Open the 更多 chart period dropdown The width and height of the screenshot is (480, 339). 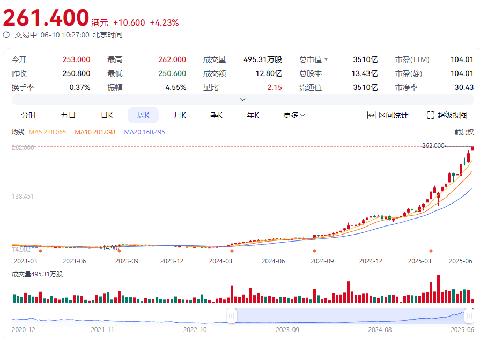tap(294, 115)
